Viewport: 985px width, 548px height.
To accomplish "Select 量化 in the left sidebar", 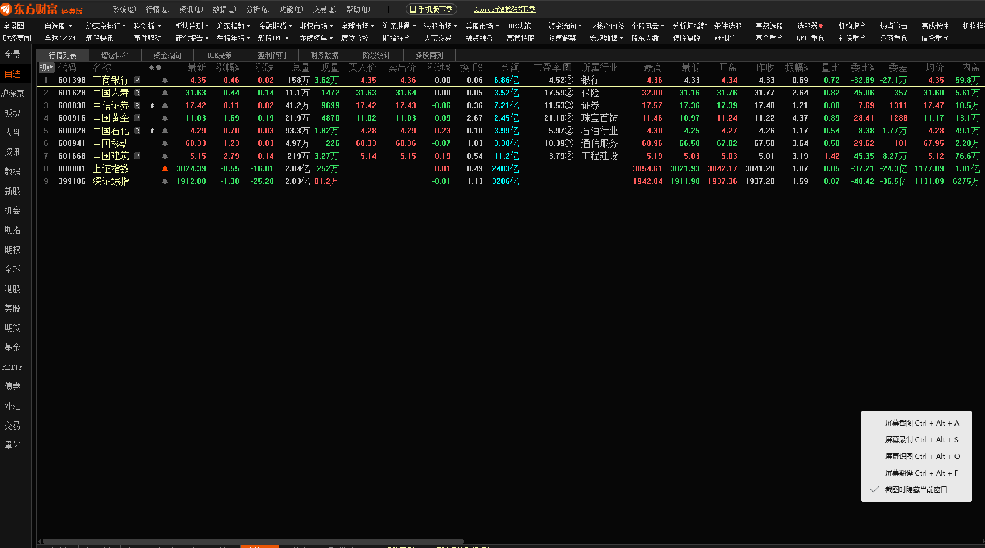I will 12,446.
